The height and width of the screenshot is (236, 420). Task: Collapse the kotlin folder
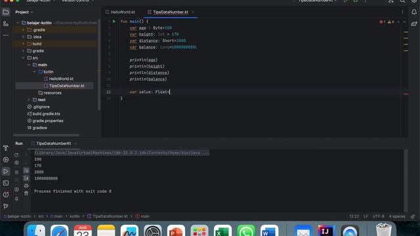(34, 71)
